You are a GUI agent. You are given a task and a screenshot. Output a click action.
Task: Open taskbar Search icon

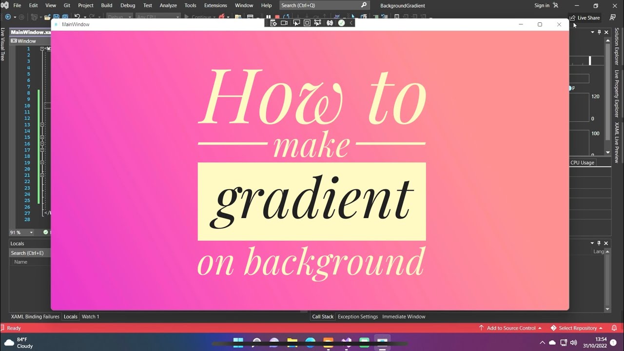(x=256, y=342)
